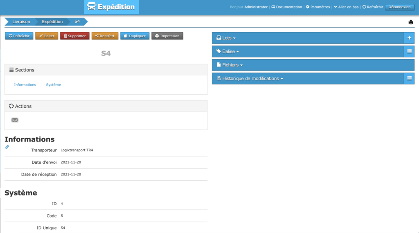Open the Impression print button
The height and width of the screenshot is (233, 419).
pyautogui.click(x=167, y=36)
